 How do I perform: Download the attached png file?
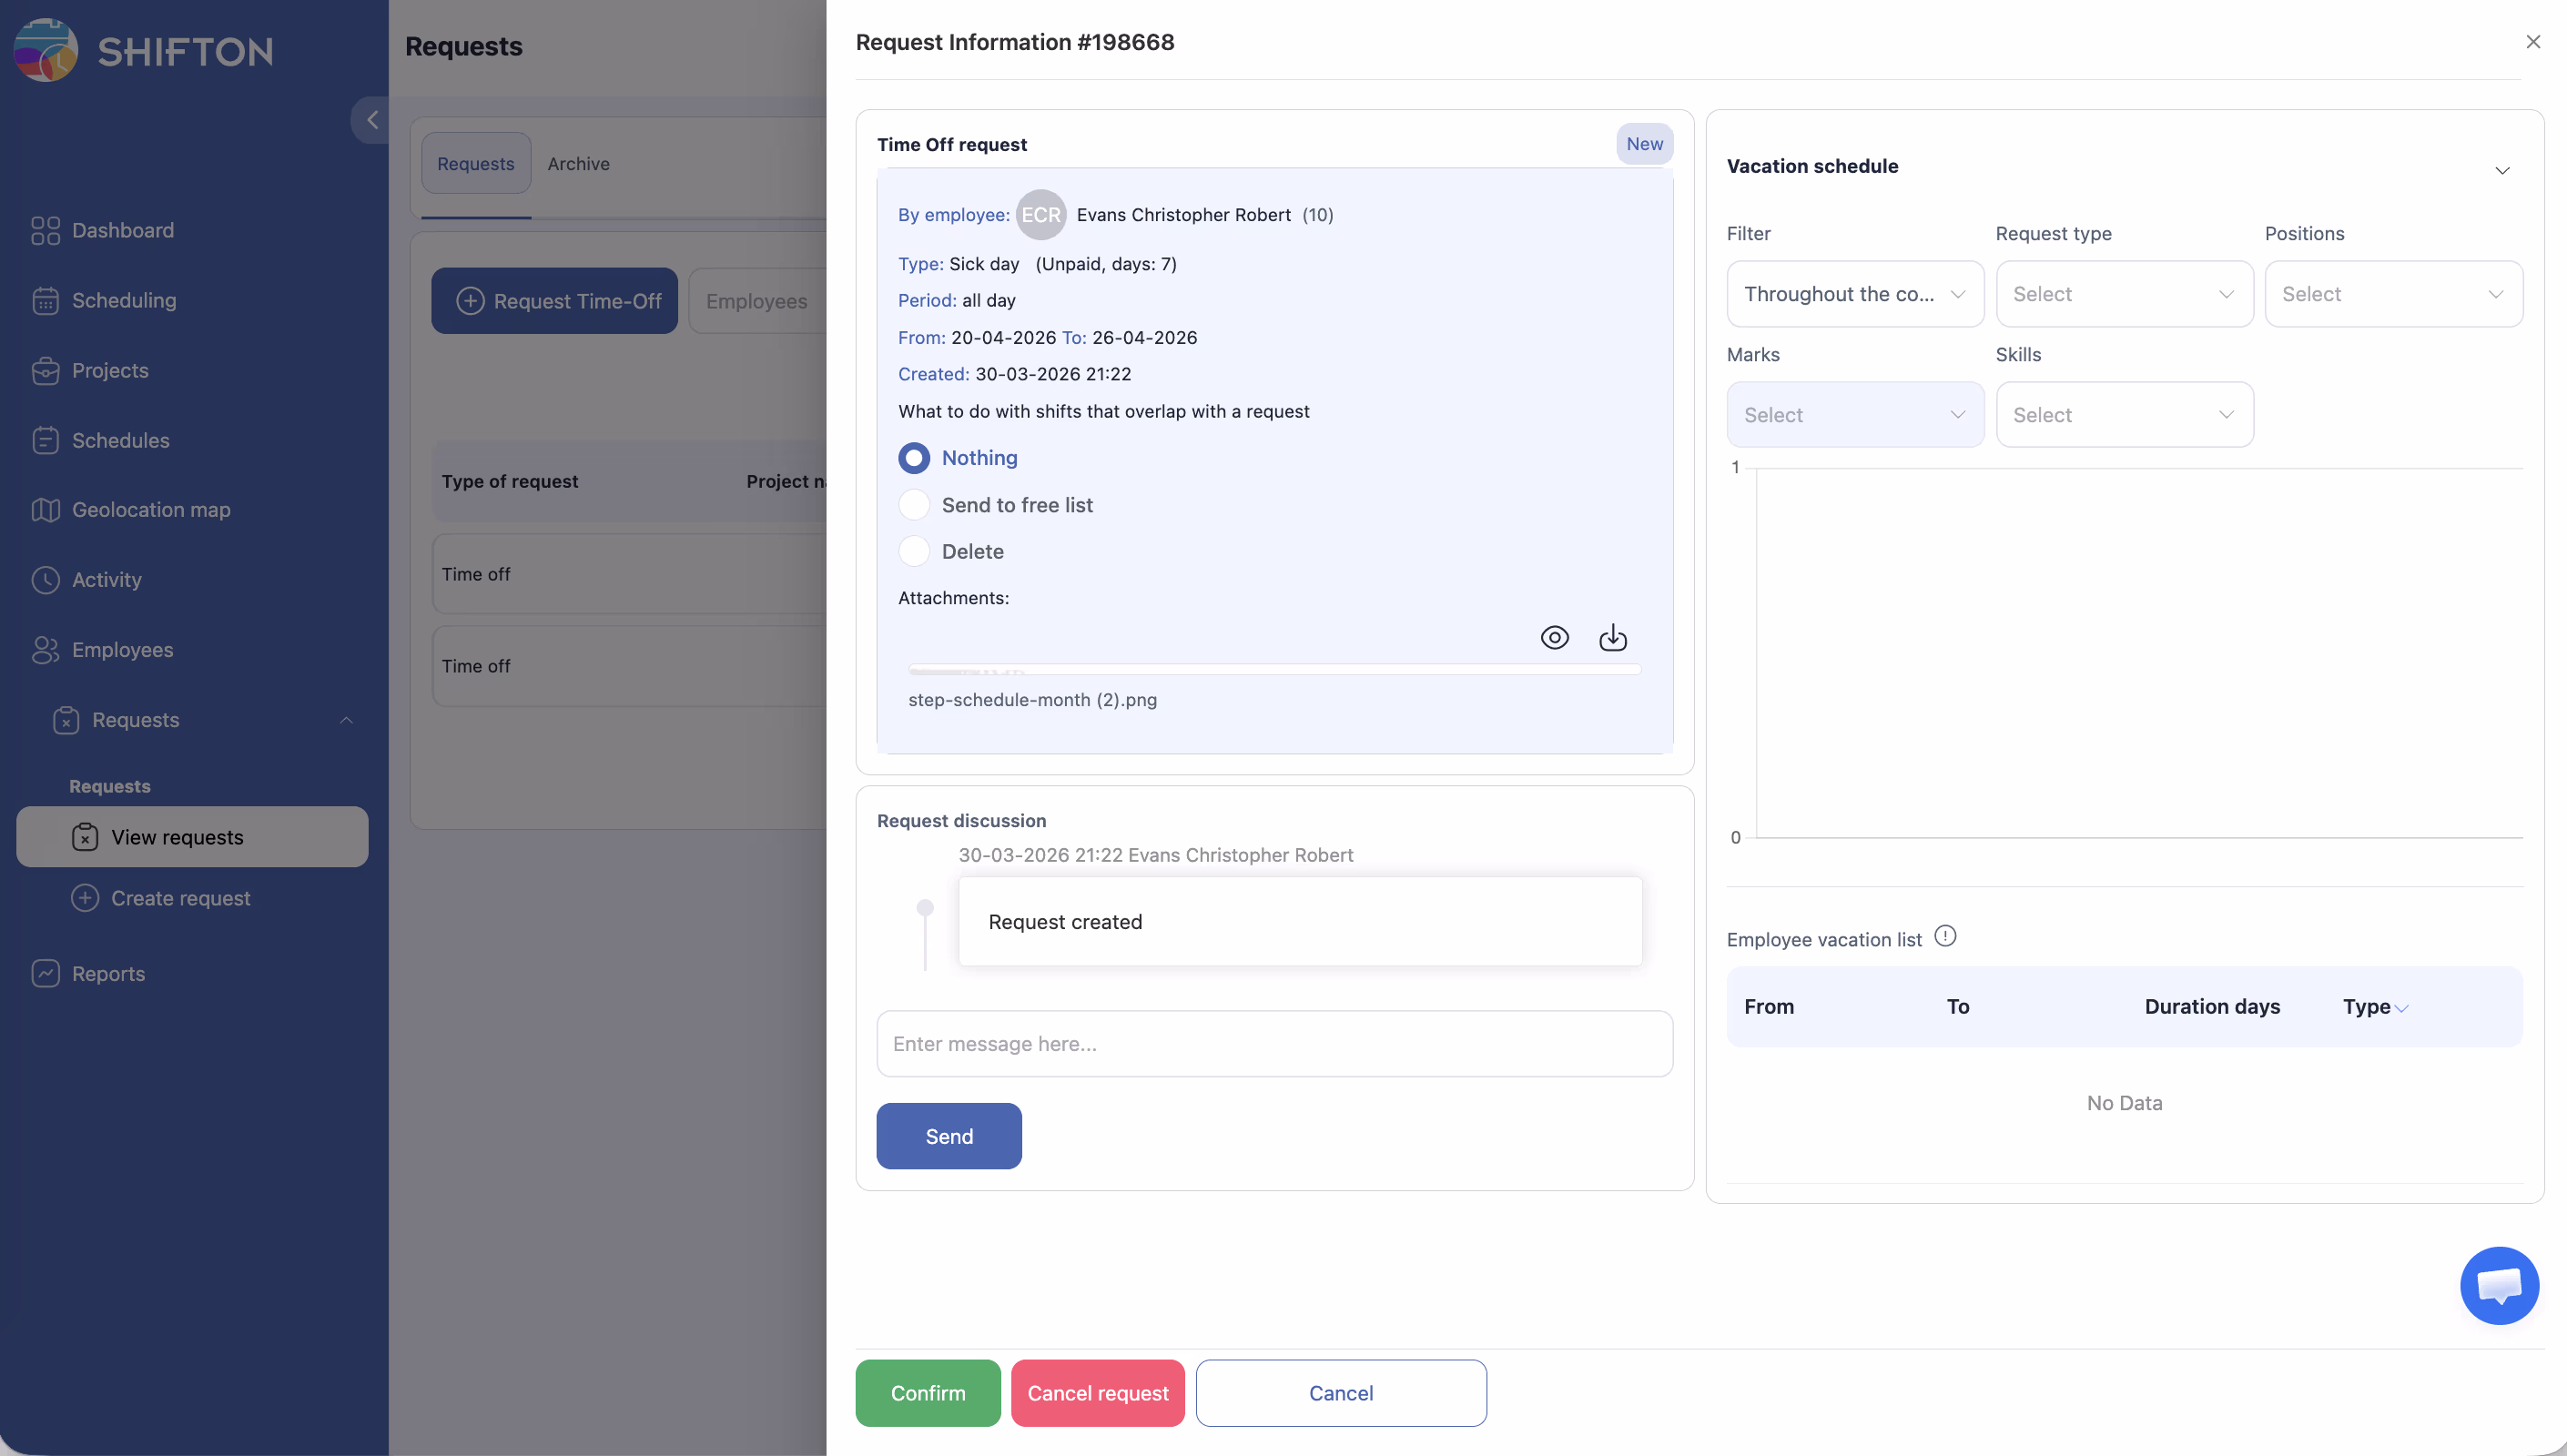click(1612, 638)
